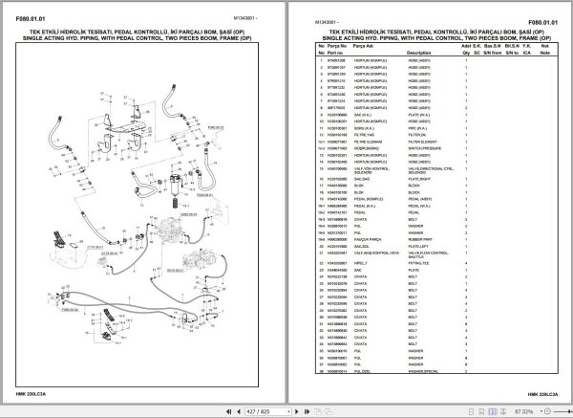Image resolution: width=573 pixels, height=418 pixels.
Task: Go back to previous view
Action: pyautogui.click(x=318, y=411)
